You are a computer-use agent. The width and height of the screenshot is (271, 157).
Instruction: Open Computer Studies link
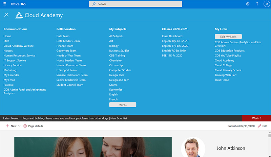(120, 70)
